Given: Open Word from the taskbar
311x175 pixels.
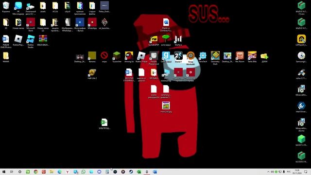Looking at the screenshot, I should [155, 172].
